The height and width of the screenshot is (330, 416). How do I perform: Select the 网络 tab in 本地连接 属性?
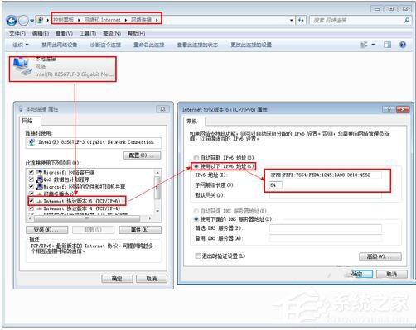(27, 121)
